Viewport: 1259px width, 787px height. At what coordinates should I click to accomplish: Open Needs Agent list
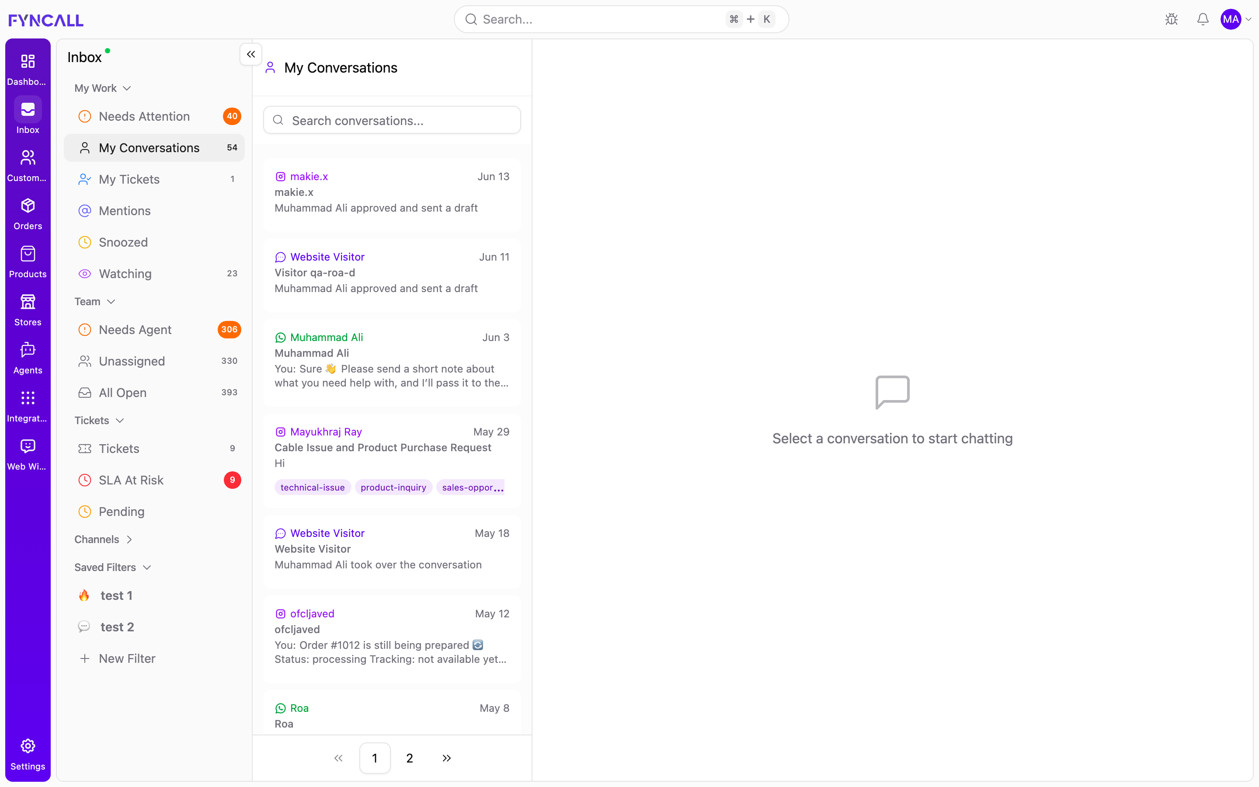[x=154, y=330]
